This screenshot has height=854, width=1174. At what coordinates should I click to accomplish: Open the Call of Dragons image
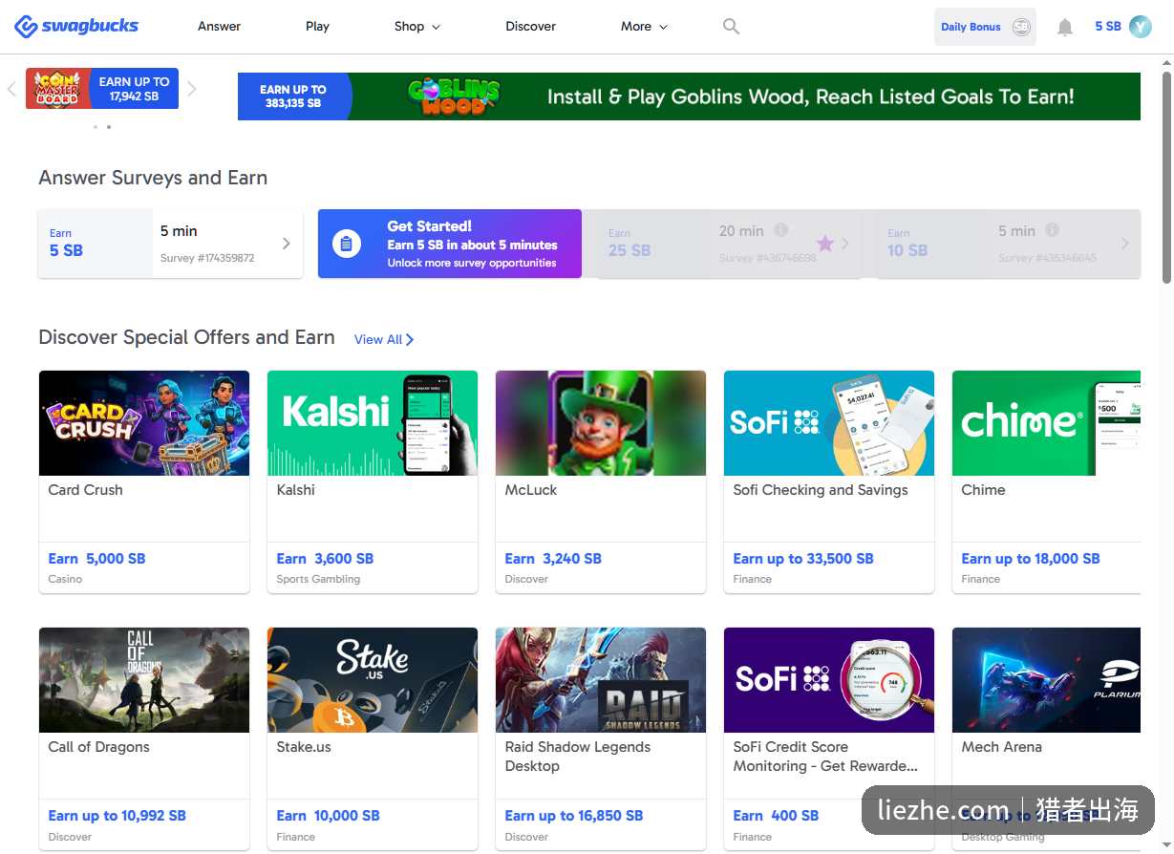(144, 680)
